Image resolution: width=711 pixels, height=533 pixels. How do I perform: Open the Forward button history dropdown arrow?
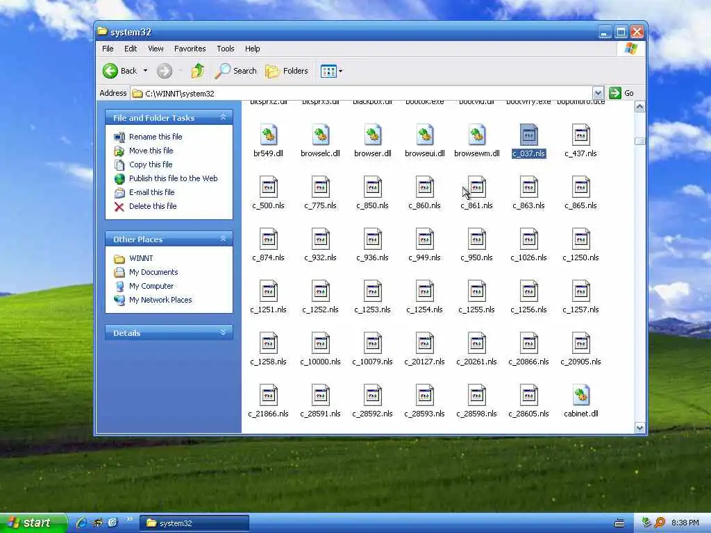(x=181, y=71)
